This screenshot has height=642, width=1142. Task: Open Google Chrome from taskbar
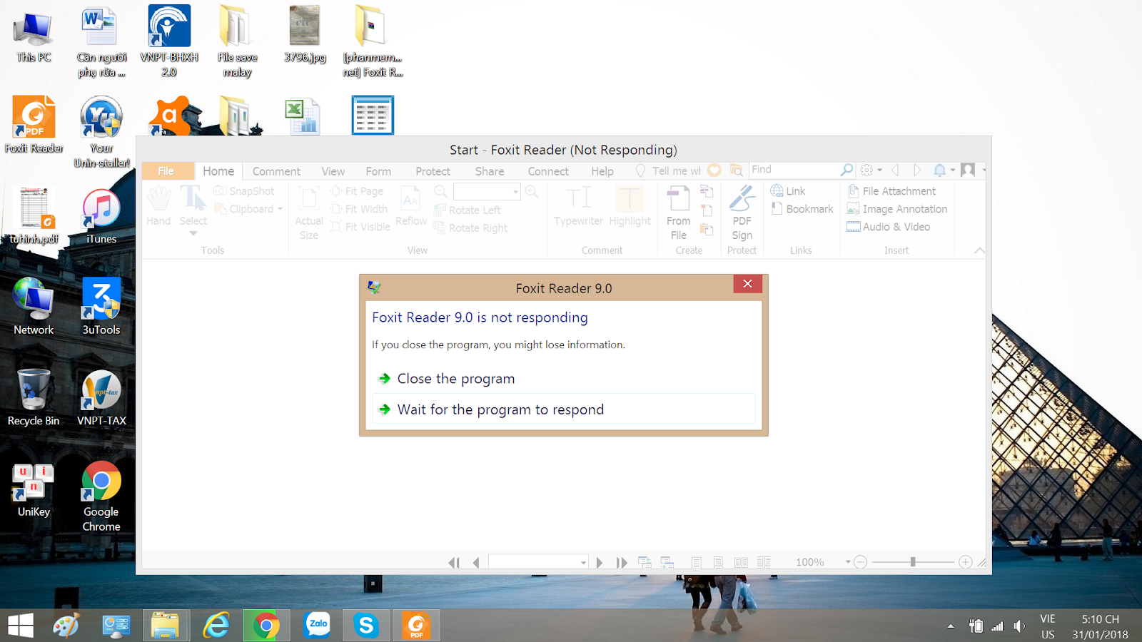pos(266,626)
